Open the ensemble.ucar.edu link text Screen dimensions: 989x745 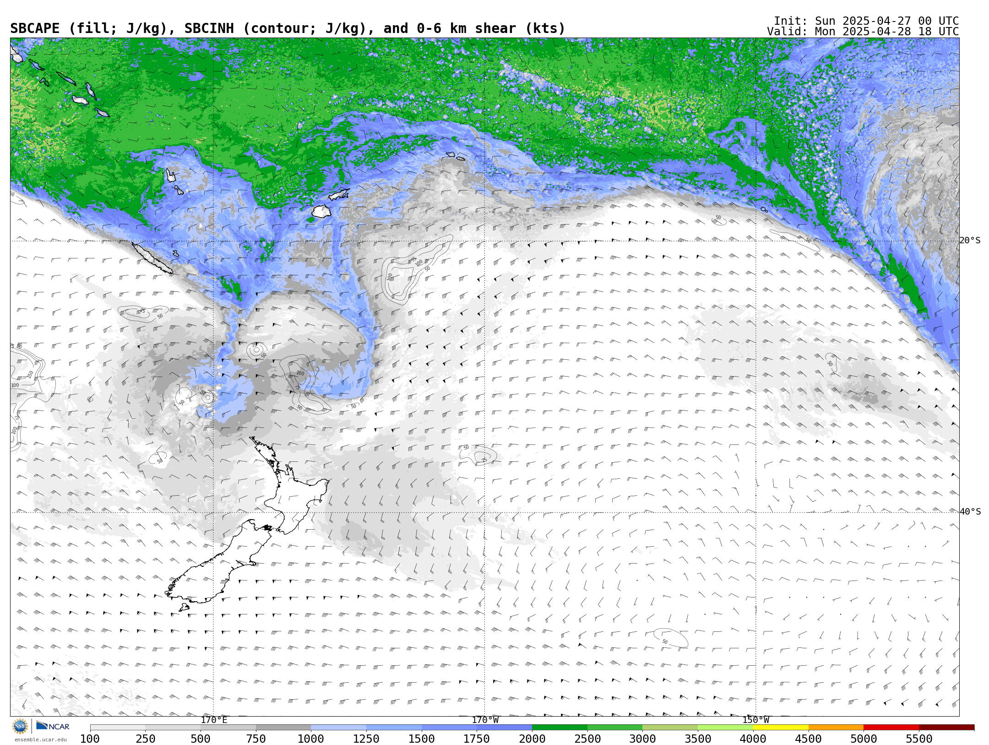point(41,740)
